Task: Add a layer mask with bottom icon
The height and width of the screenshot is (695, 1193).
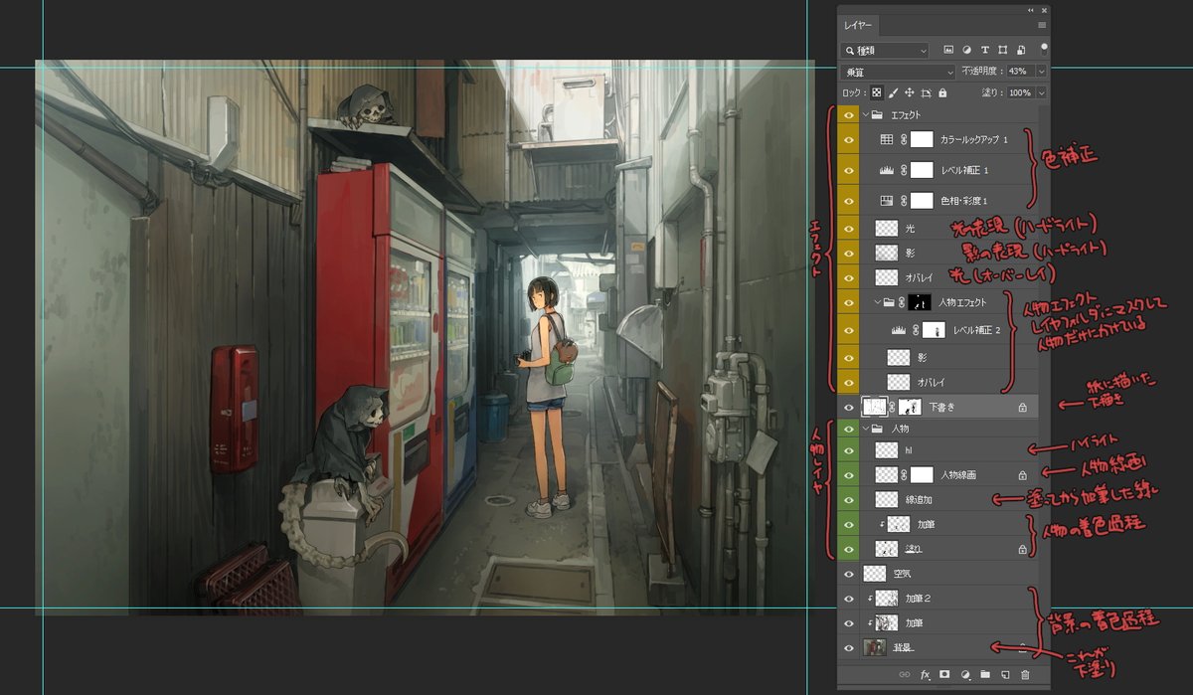Action: tap(944, 674)
